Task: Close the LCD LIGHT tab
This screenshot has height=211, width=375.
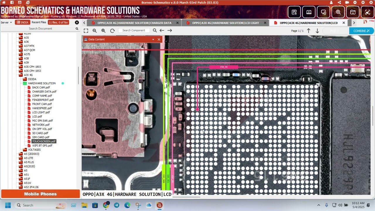Action: coord(265,23)
